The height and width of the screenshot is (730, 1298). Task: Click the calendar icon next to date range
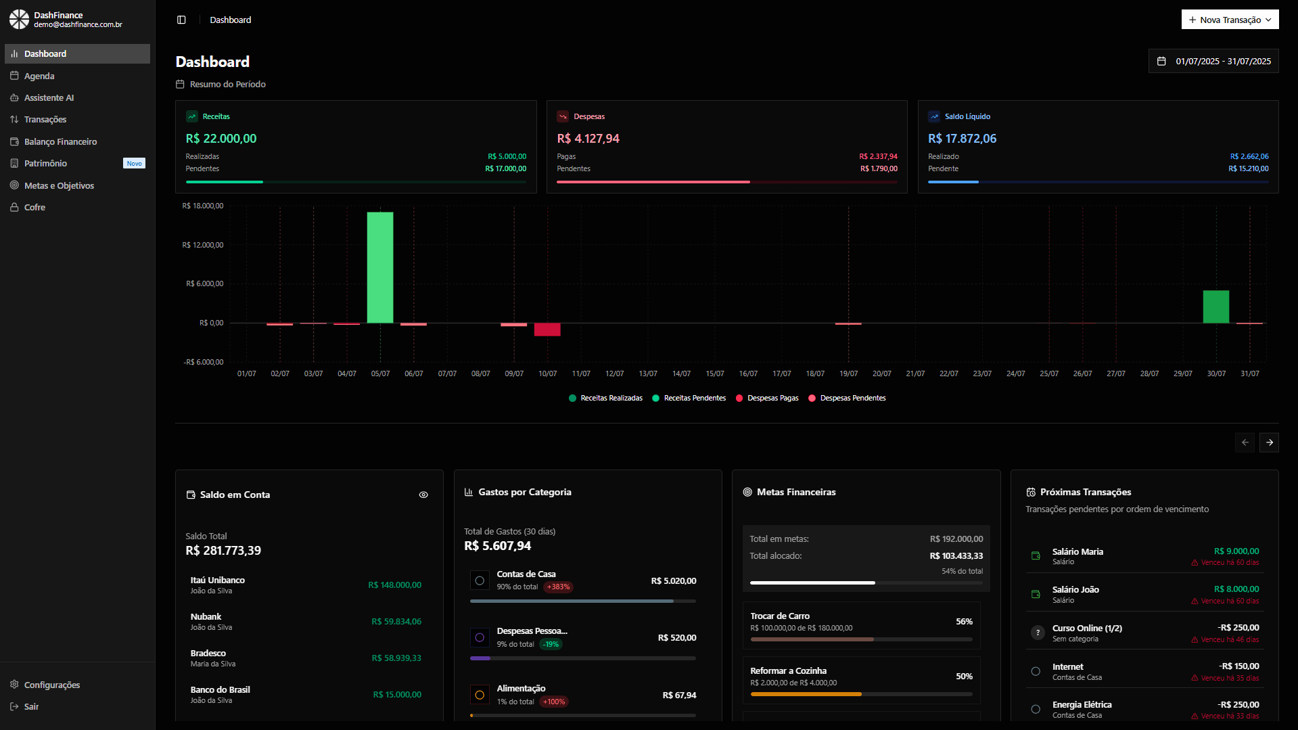click(x=1161, y=61)
